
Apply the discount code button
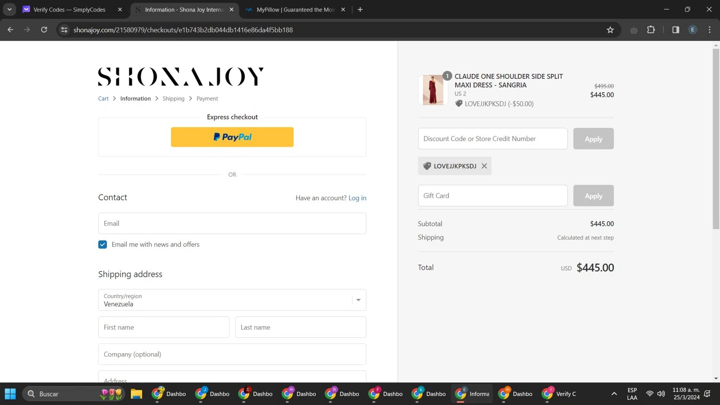(593, 139)
